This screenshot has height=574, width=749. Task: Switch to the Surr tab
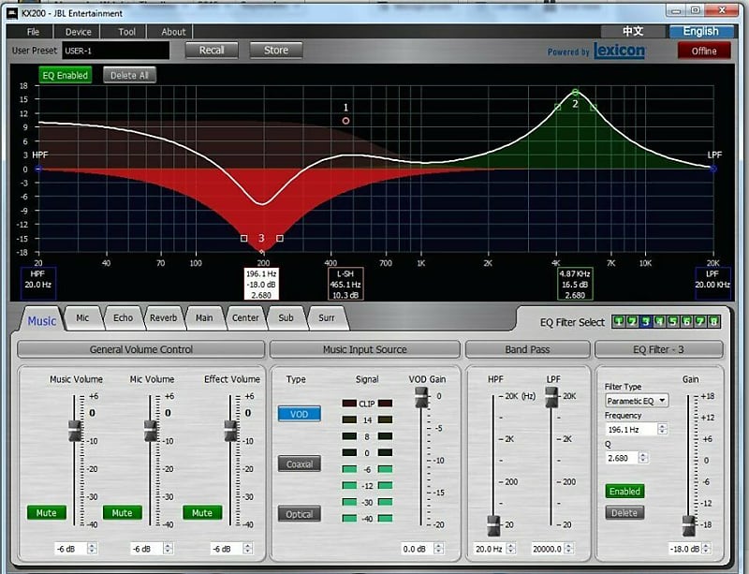pos(327,317)
